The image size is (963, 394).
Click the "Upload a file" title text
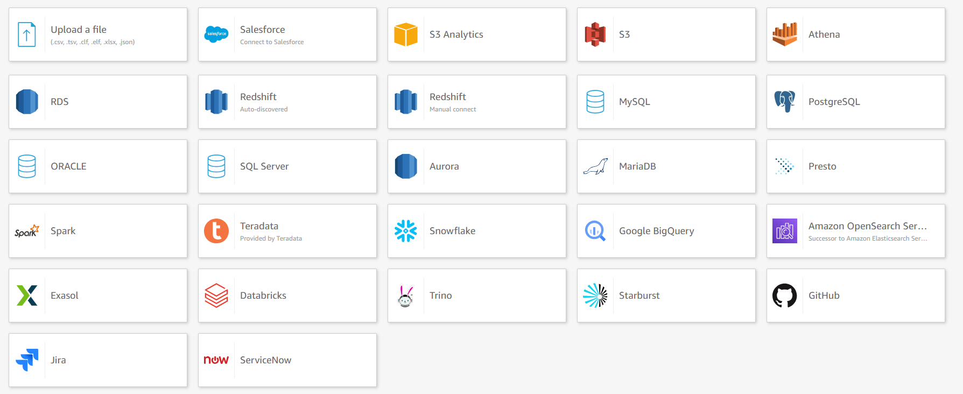pos(79,30)
